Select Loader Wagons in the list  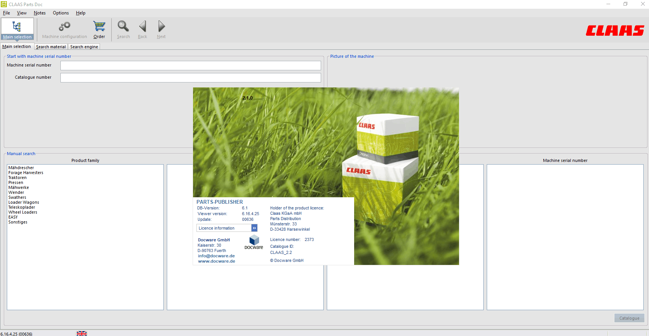tap(24, 202)
